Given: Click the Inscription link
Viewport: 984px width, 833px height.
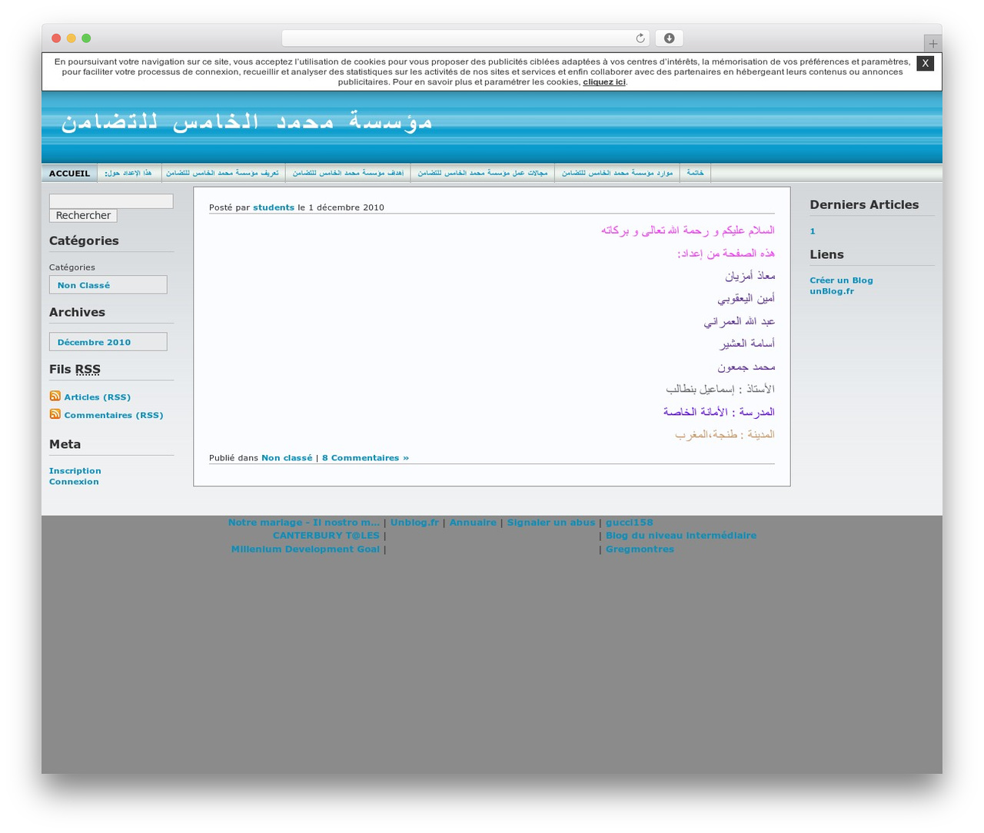Looking at the screenshot, I should tap(75, 471).
